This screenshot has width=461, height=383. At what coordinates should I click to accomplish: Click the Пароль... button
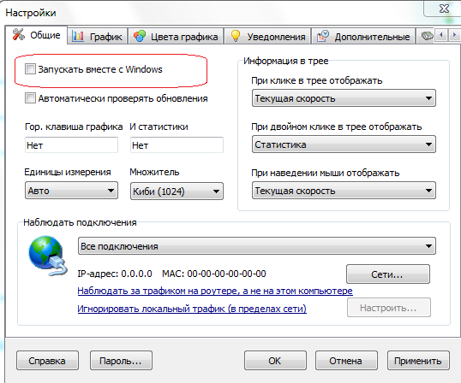[121, 361]
